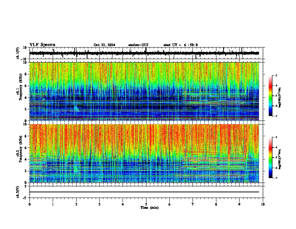Select the date label "Oct. 22, 2024"
296x229 pixels.
point(104,45)
